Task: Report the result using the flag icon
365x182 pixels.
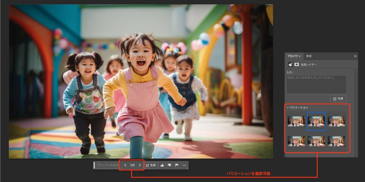Action: pos(177,165)
